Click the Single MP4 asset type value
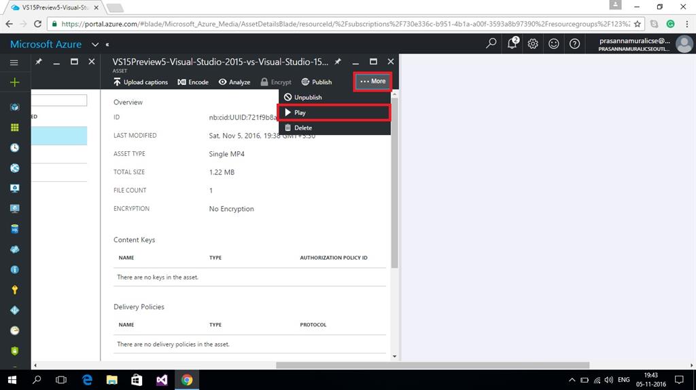Screen dimensions: 696x390 click(x=227, y=154)
